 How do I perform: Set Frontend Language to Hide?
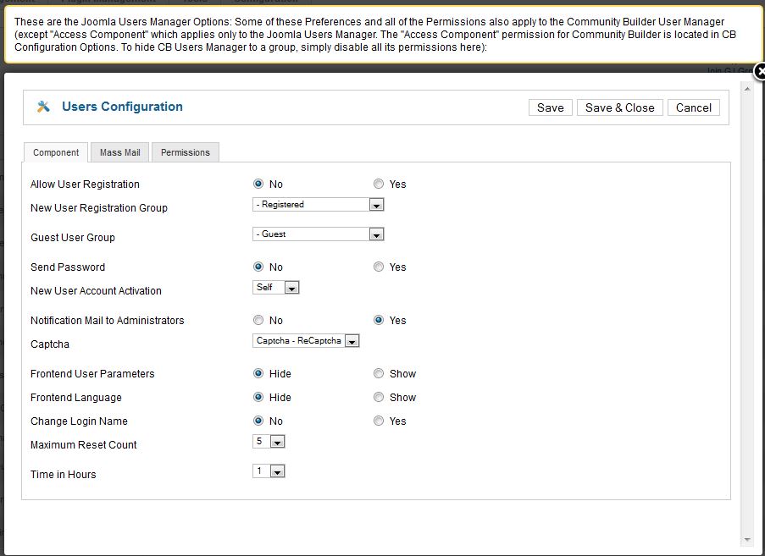tap(258, 397)
